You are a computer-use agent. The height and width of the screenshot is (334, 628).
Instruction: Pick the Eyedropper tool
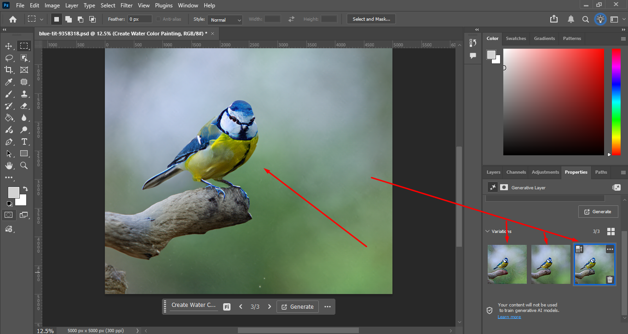(8, 82)
